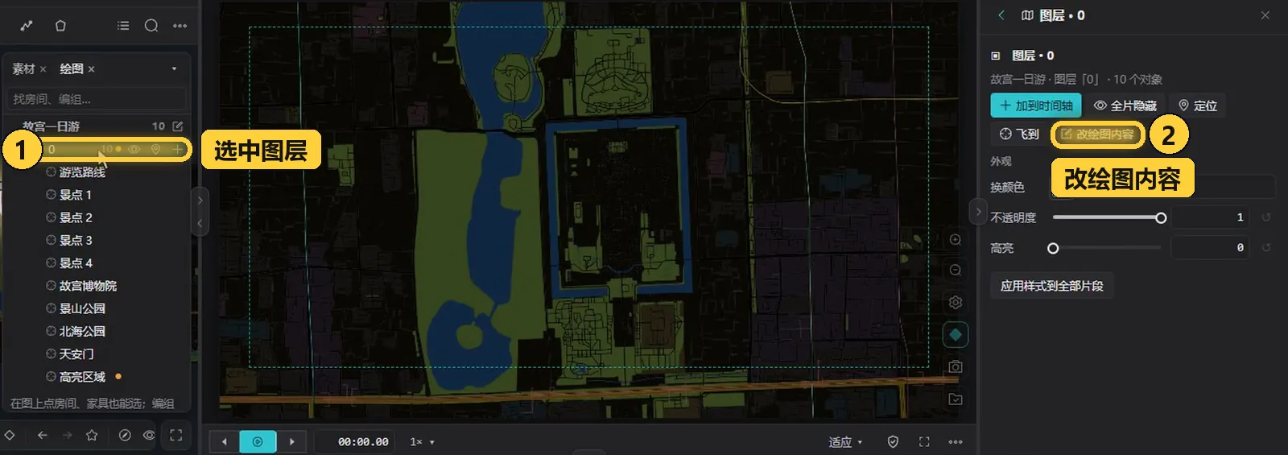
Task: Open the 1× playback speed dropdown
Action: pyautogui.click(x=423, y=442)
